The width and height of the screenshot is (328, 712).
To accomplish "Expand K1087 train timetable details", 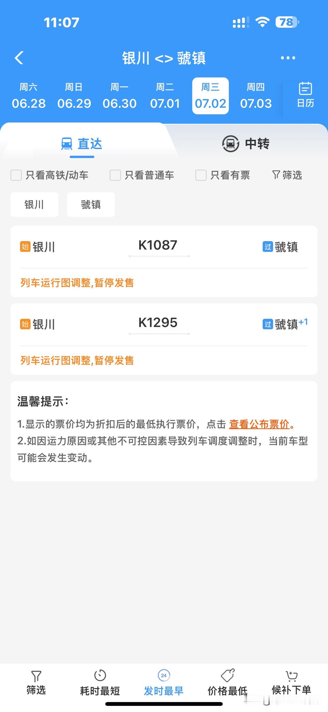I will pos(158,245).
